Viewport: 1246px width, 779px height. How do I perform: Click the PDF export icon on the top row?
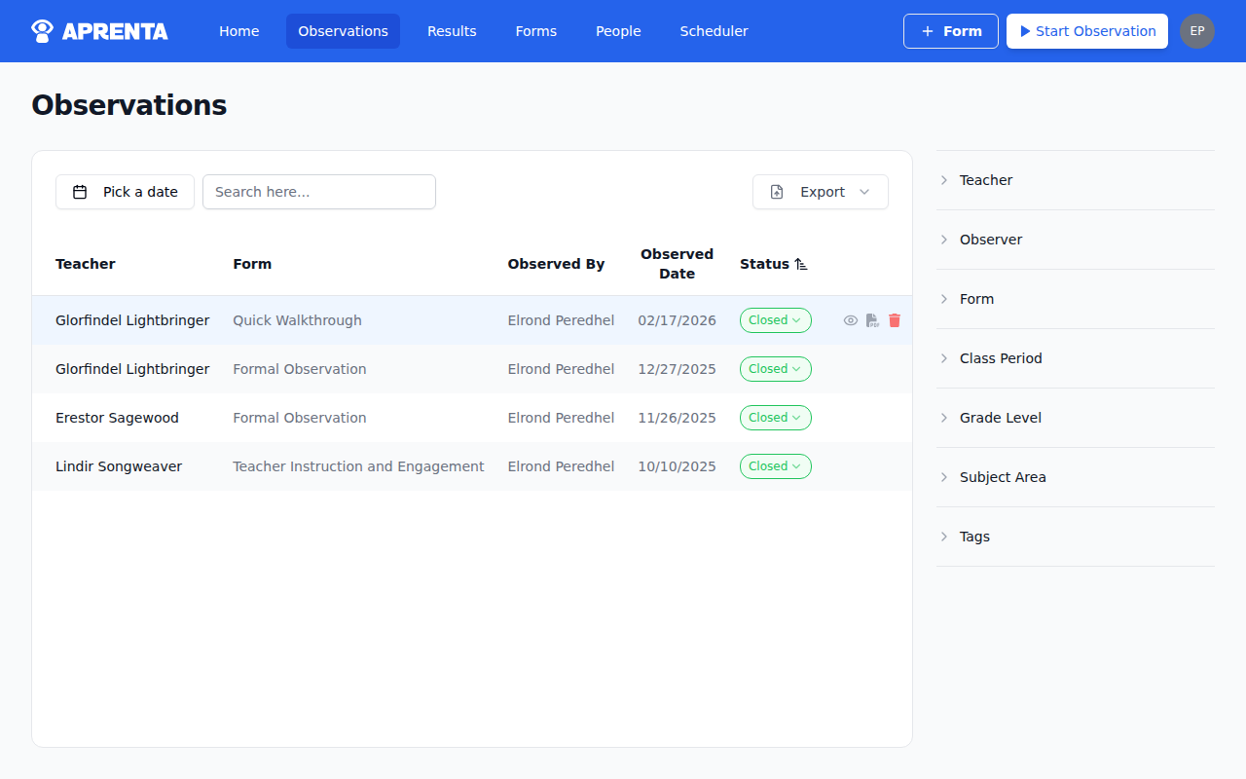pyautogui.click(x=872, y=319)
